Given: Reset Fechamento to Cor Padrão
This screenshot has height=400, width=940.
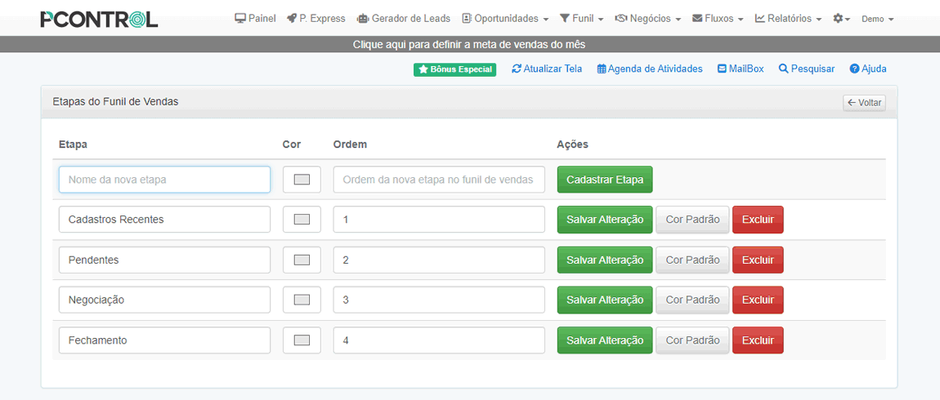Looking at the screenshot, I should pyautogui.click(x=692, y=340).
